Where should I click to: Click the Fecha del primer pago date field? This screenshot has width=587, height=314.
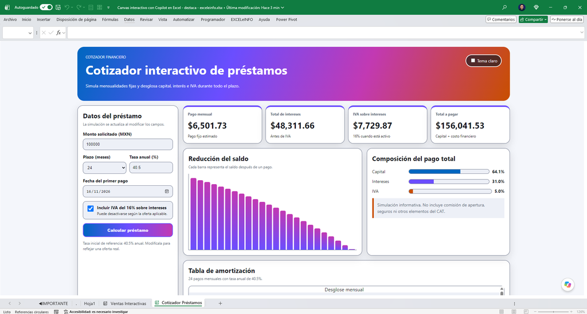(128, 191)
